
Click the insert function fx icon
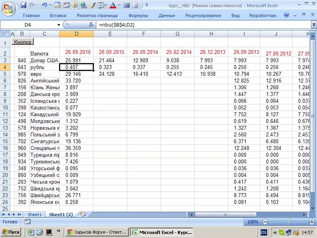91,25
